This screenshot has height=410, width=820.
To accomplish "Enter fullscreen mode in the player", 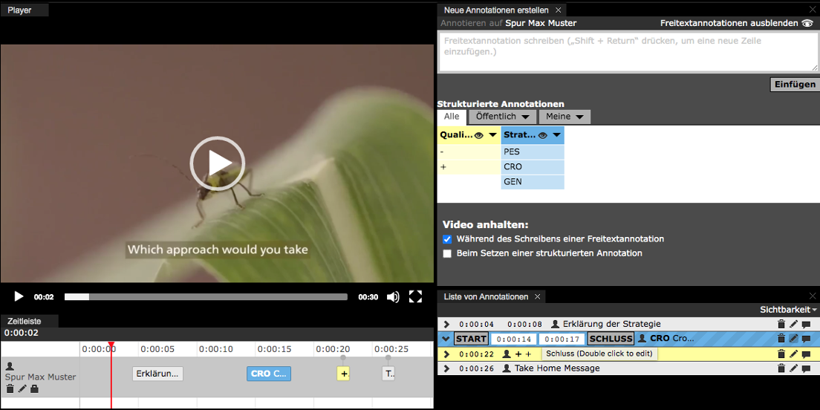I will 416,297.
